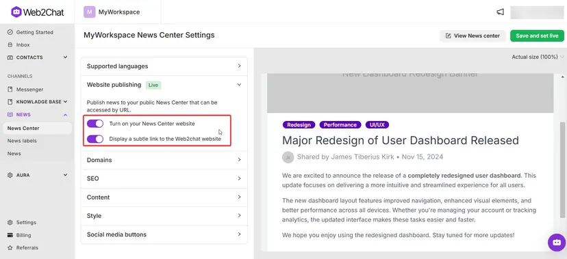Expand the Supported languages section
The height and width of the screenshot is (259, 567).
(x=164, y=66)
